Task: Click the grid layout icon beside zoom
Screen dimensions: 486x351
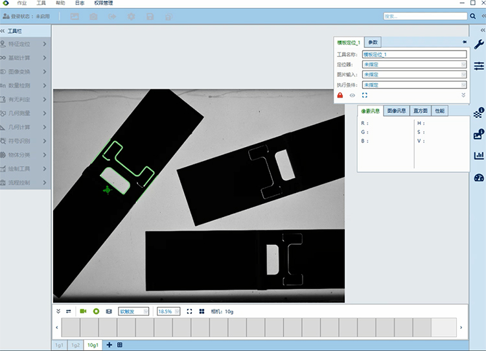Action: click(202, 311)
